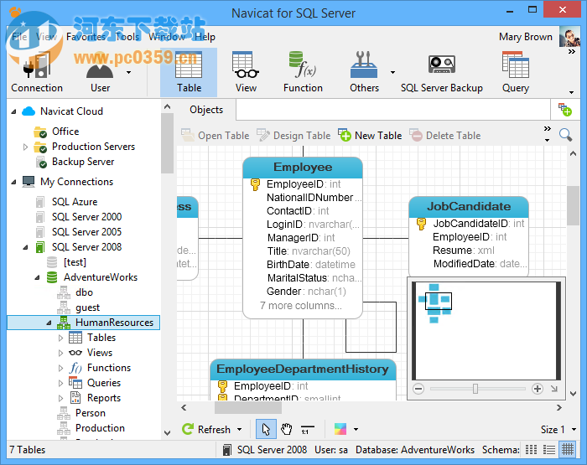The width and height of the screenshot is (587, 465).
Task: Click the horizontal scrollbar thumb below diagram
Action: [247, 408]
